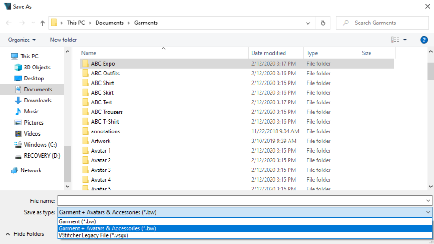This screenshot has height=244, width=434.
Task: Open Desktop in sidebar
Action: click(x=34, y=79)
